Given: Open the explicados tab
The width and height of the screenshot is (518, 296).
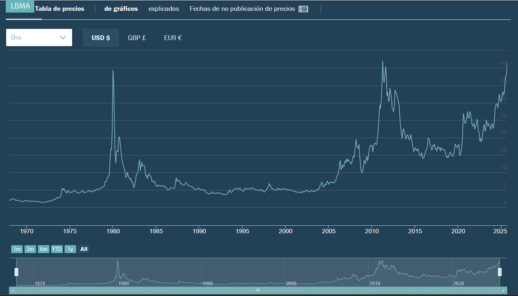Looking at the screenshot, I should coord(163,9).
